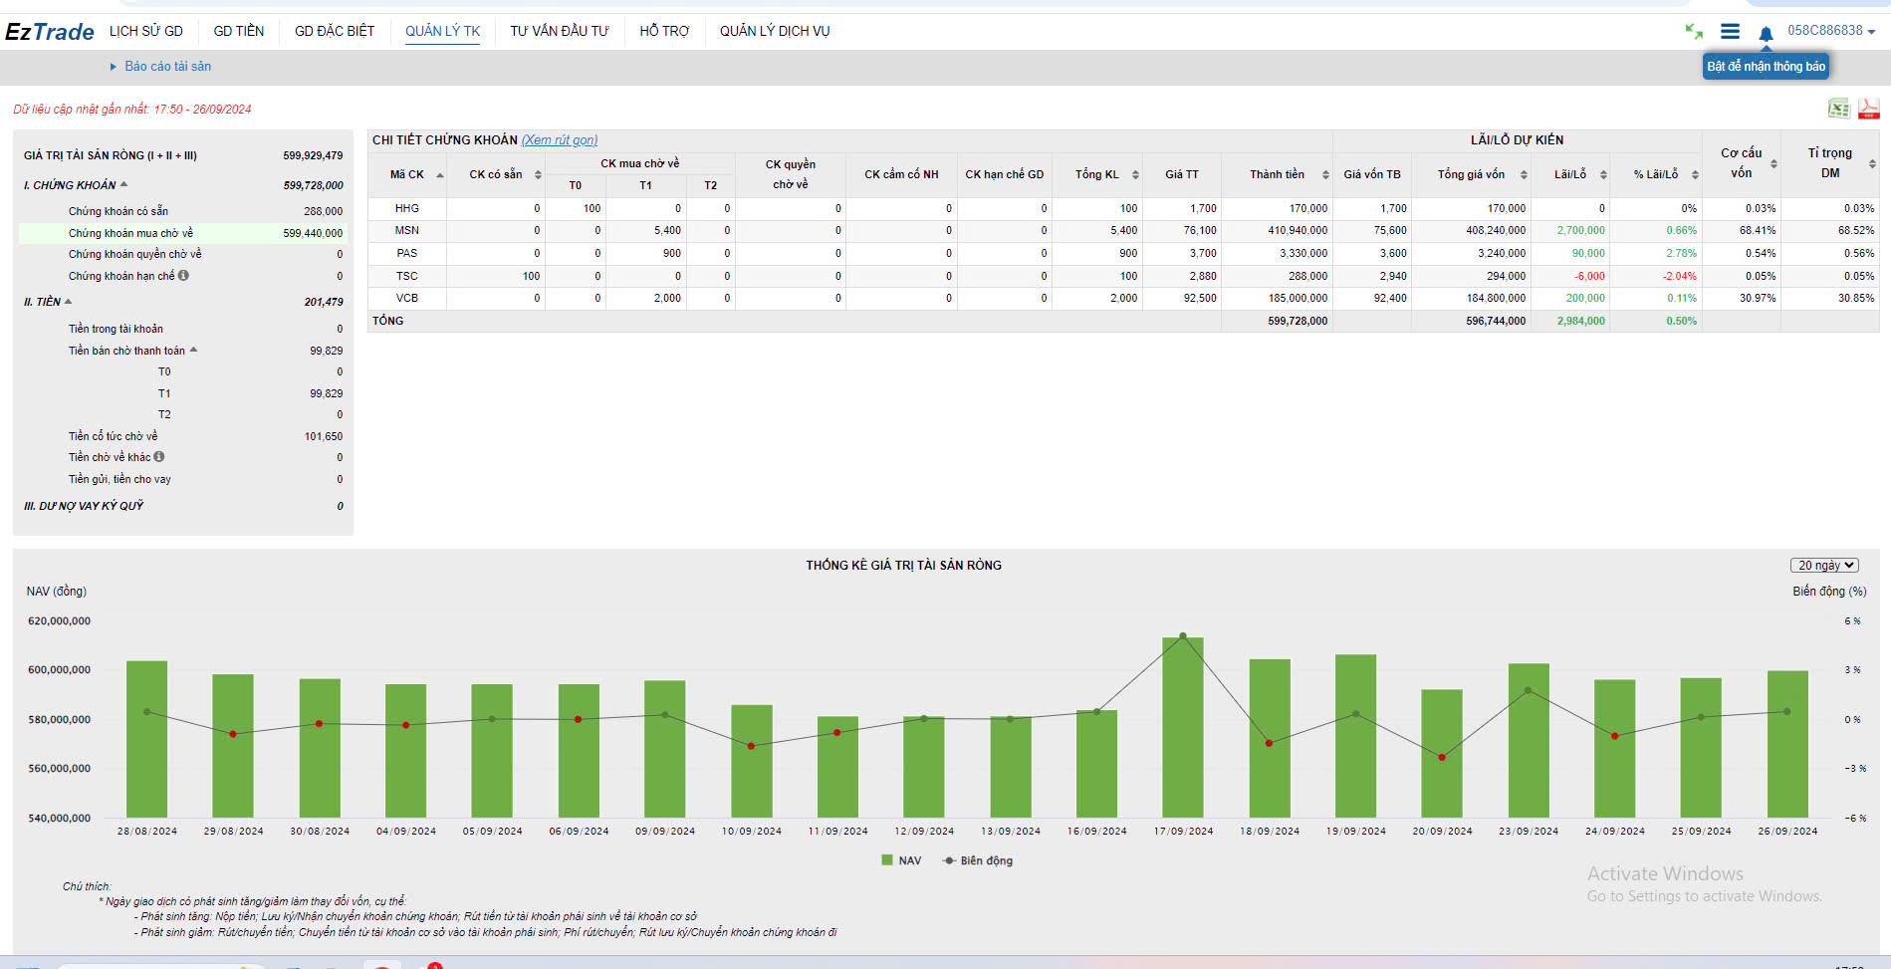1891x969 pixels.
Task: Info icon next to Tiền chờ về khác
Action: 159,457
